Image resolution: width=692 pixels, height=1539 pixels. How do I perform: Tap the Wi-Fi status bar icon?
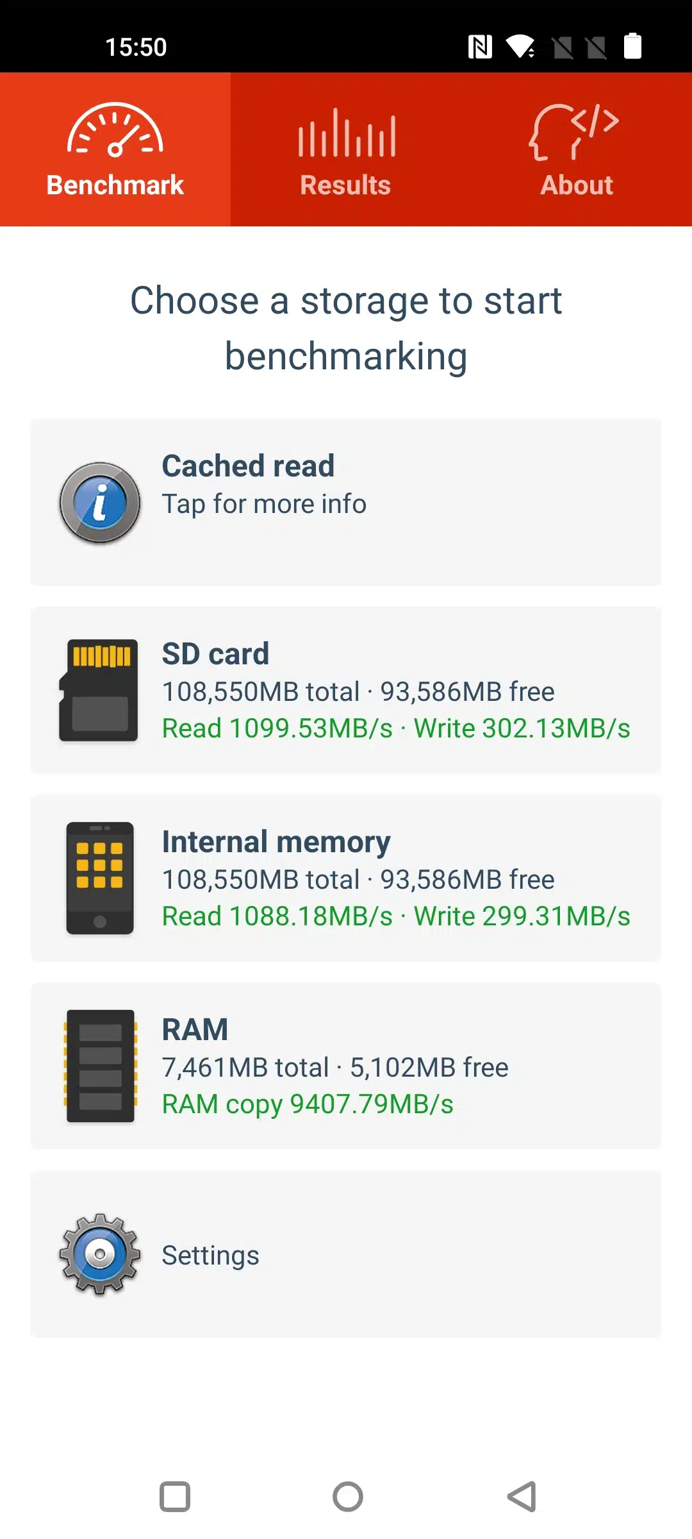[520, 47]
